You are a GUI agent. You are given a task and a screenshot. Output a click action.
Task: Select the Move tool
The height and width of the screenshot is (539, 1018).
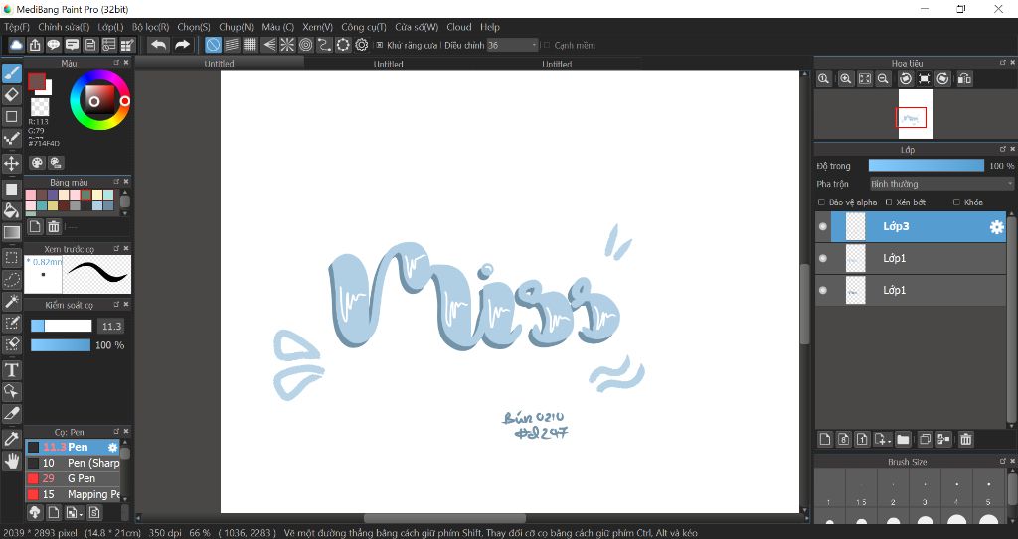[12, 162]
